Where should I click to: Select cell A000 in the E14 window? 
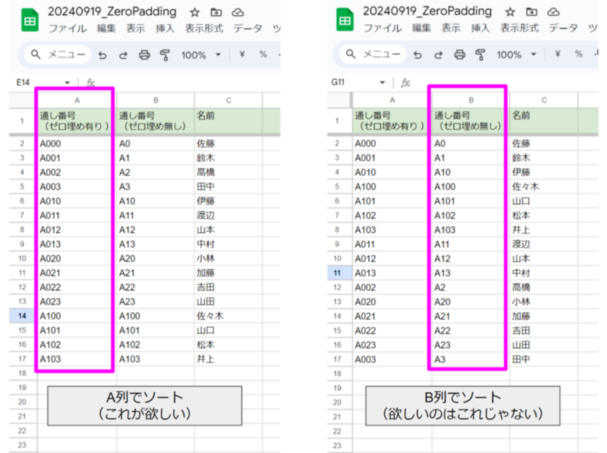77,144
